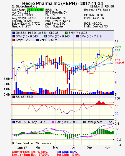Click the magenta EXP (9) legend swatch
This screenshot has width=125, height=156.
[x=53, y=122]
